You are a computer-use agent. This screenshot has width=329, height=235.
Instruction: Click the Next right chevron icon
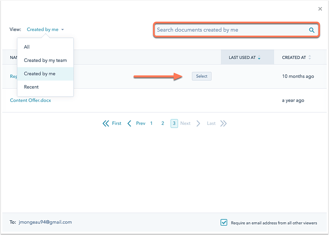pos(198,123)
